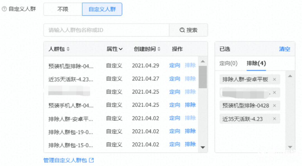Switch to the 定向(0) tab
This screenshot has width=302, height=166.
click(228, 64)
